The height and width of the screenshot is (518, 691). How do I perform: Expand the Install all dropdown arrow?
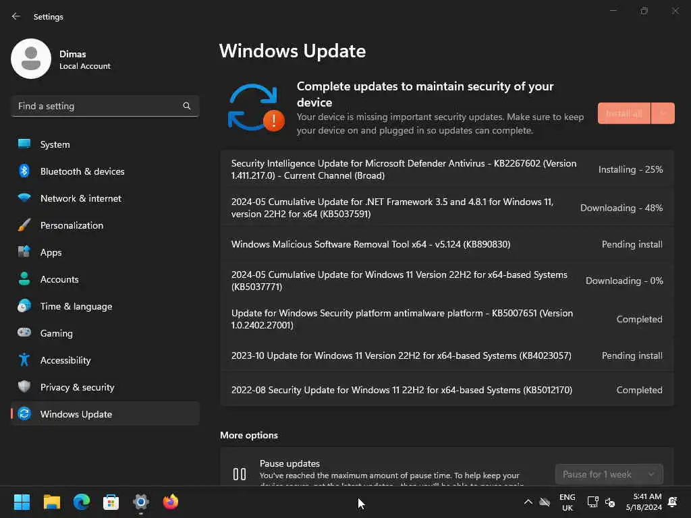click(x=663, y=113)
